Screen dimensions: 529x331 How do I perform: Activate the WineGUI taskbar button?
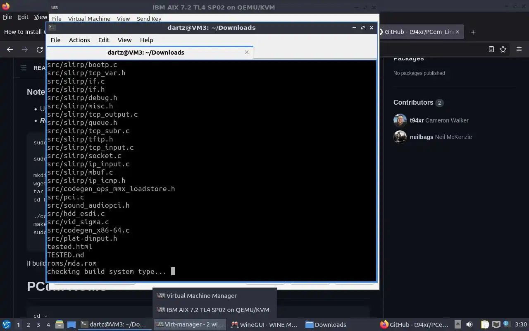point(265,325)
